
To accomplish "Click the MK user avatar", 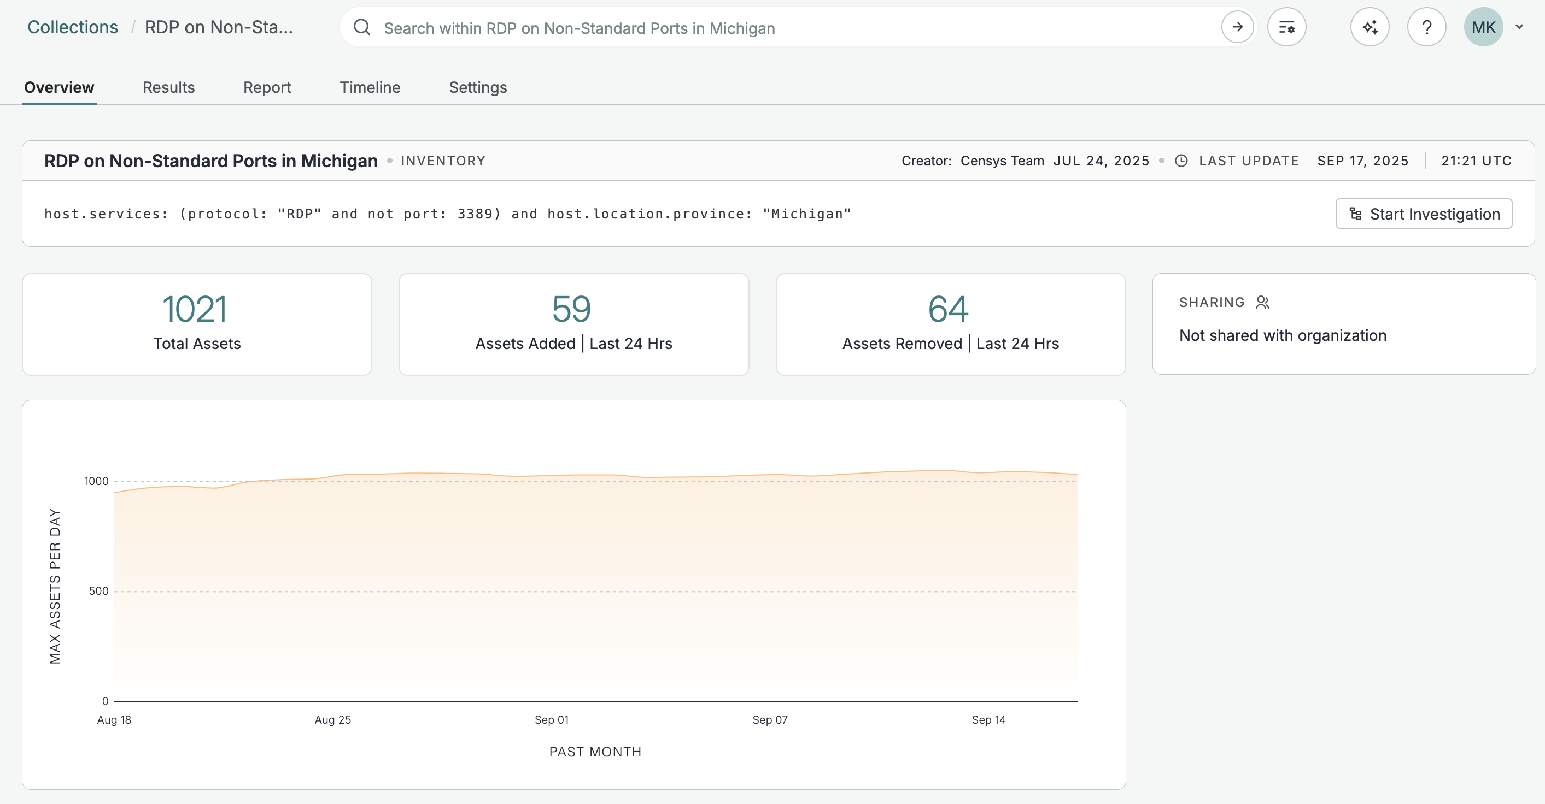I will 1483,27.
